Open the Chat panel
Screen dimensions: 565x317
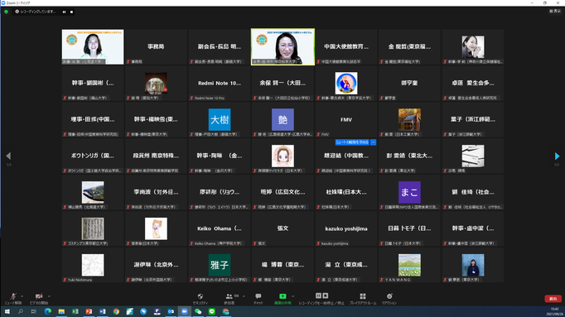coord(258,298)
